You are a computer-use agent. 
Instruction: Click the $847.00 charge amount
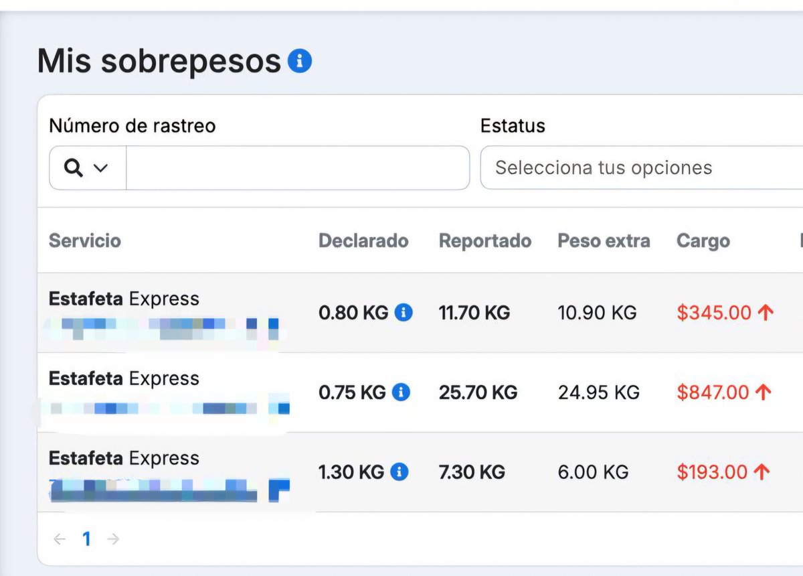click(x=713, y=392)
